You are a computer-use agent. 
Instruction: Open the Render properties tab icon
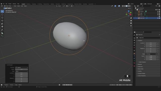pos(134,38)
